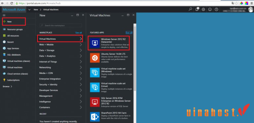254x123 pixels.
Task: Select the SharePoint 2013 HA Farm icon
Action: (x=95, y=117)
